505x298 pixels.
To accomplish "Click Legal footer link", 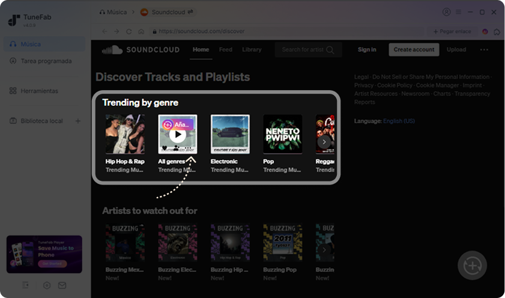I will [361, 77].
